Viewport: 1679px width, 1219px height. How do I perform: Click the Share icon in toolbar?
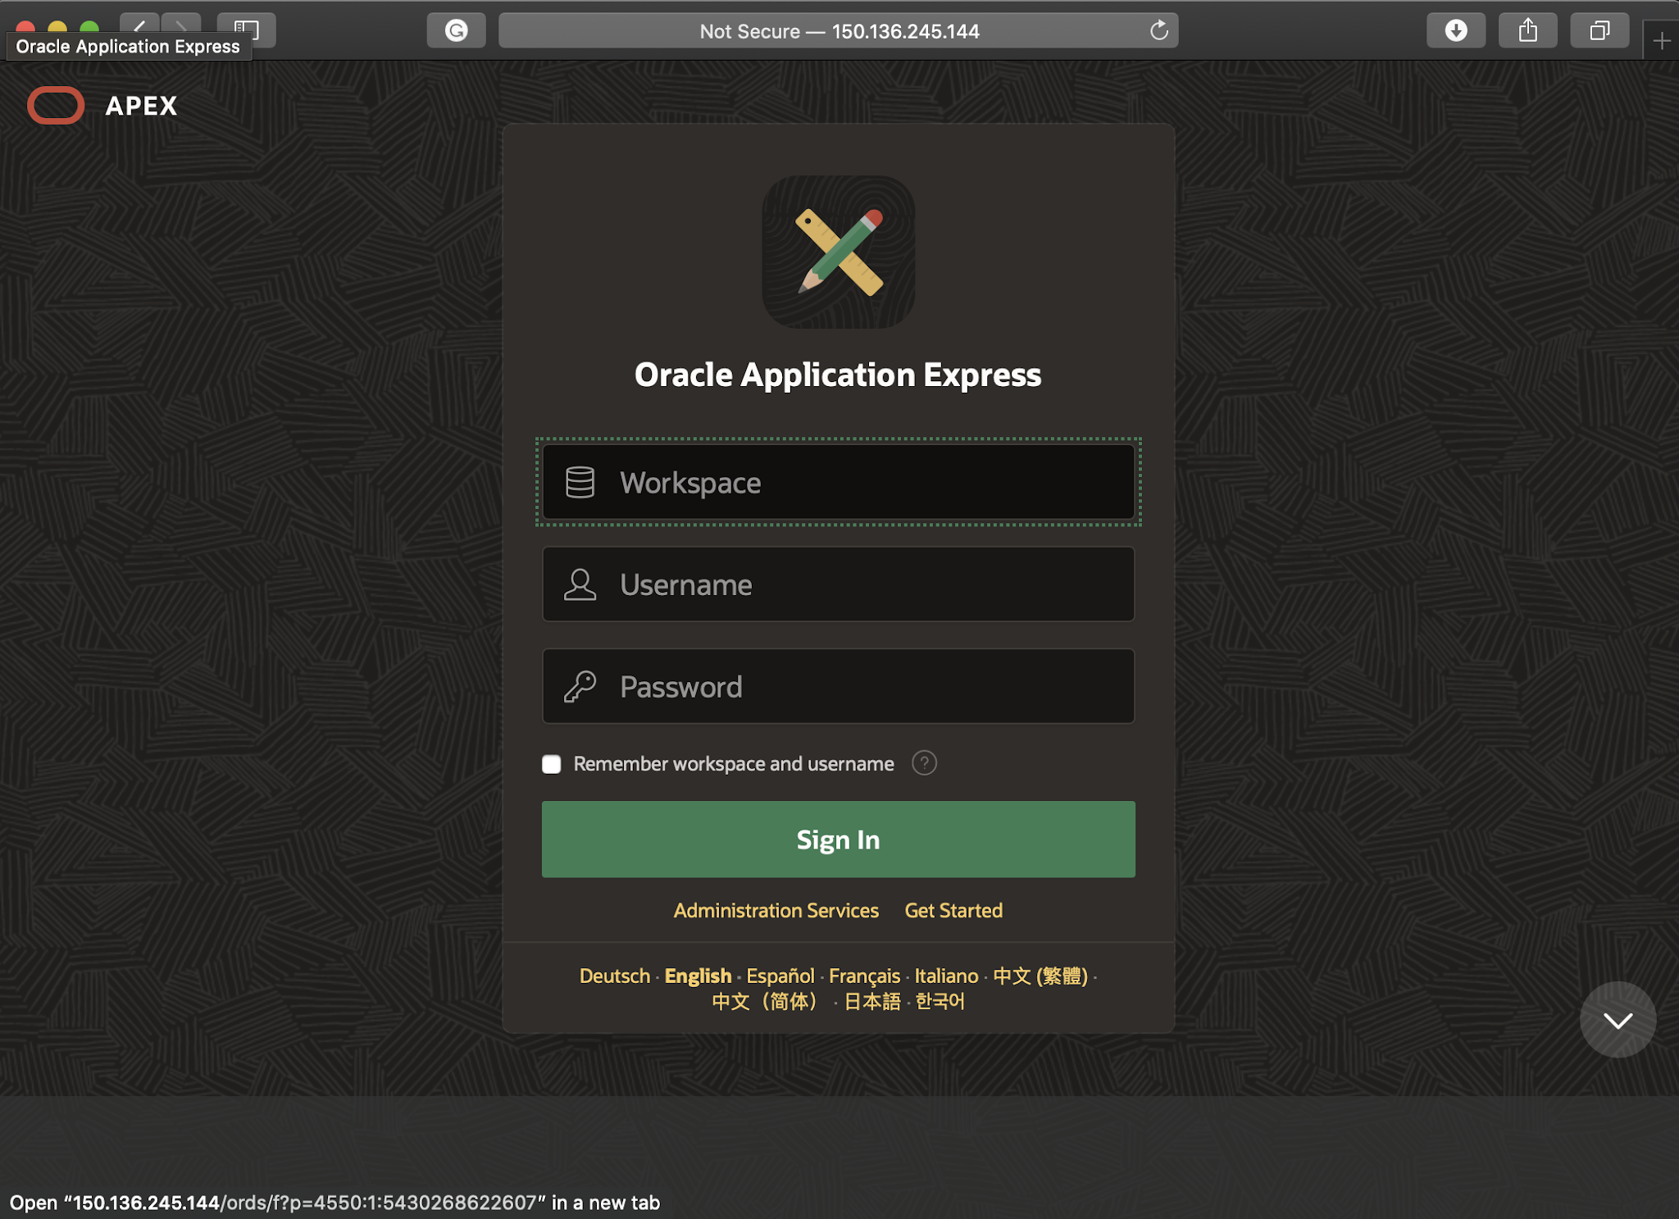tap(1527, 31)
